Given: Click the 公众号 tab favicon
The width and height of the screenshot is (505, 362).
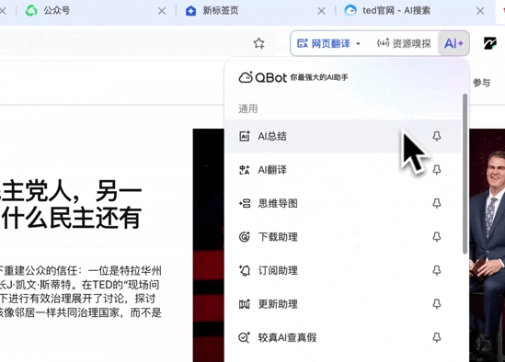Looking at the screenshot, I should click(x=31, y=11).
